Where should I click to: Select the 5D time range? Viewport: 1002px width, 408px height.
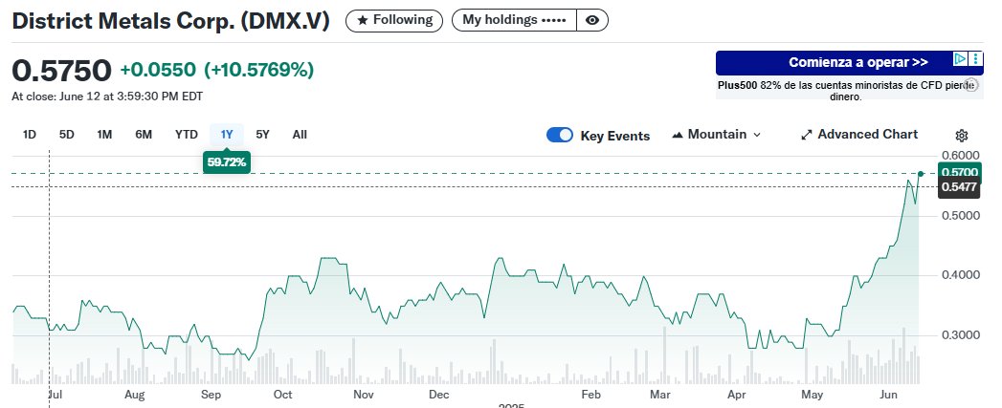66,135
